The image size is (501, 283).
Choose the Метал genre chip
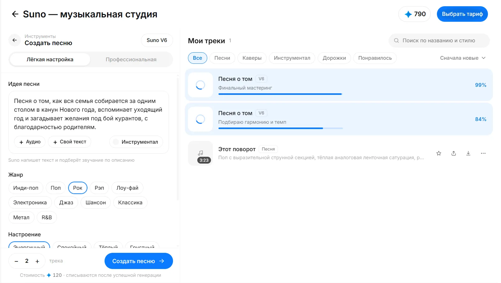tap(21, 217)
